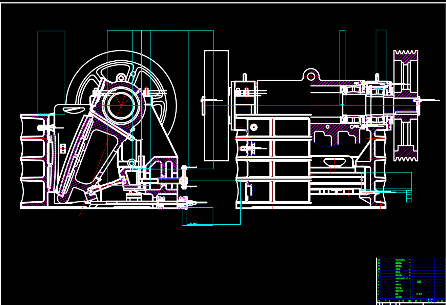Viewport: 446px width, 305px height.
Task: Click item number 7 in the parts list
Action: 379,278
